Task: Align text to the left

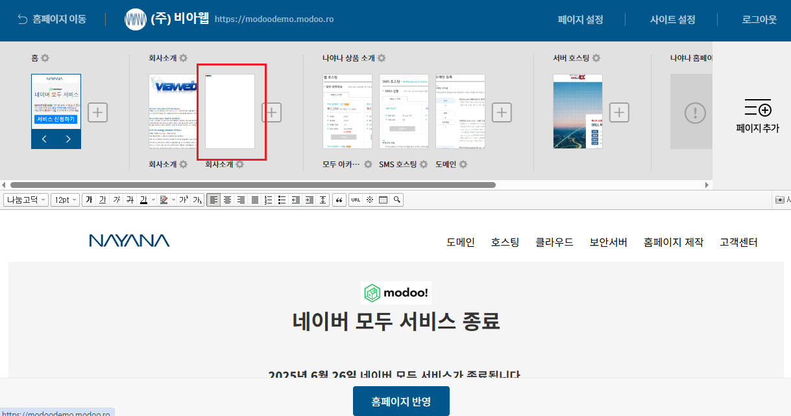Action: [213, 200]
